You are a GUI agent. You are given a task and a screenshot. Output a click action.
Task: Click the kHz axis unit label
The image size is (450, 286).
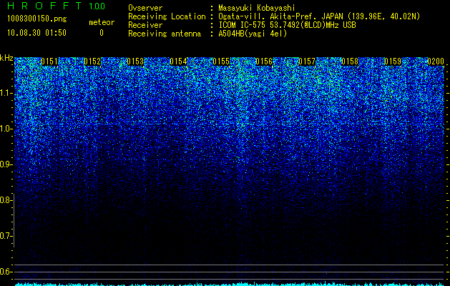pyautogui.click(x=6, y=58)
